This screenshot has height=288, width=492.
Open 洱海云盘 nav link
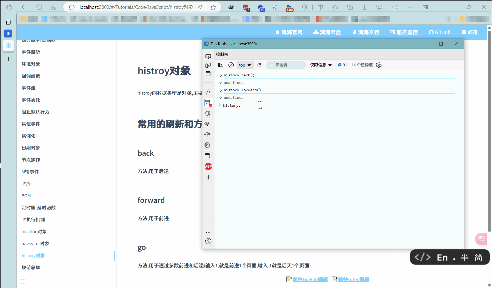[327, 32]
